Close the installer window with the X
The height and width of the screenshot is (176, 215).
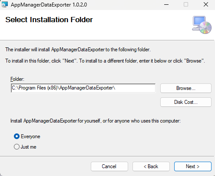click(206, 5)
